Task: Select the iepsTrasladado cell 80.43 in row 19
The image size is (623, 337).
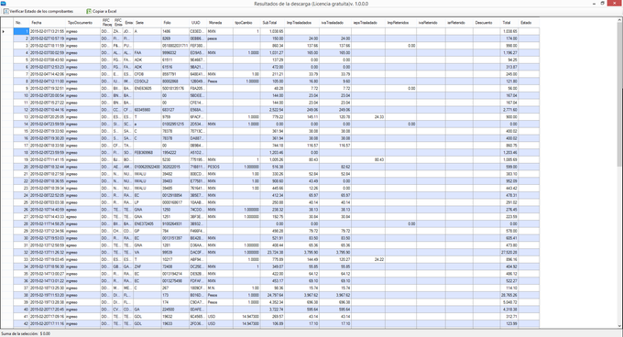Action: pyautogui.click(x=368, y=159)
